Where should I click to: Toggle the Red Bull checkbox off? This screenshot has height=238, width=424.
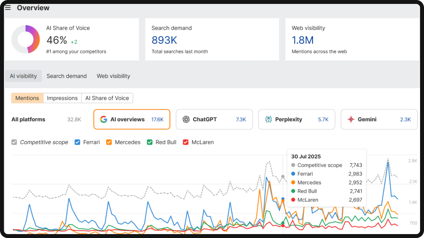click(x=149, y=142)
